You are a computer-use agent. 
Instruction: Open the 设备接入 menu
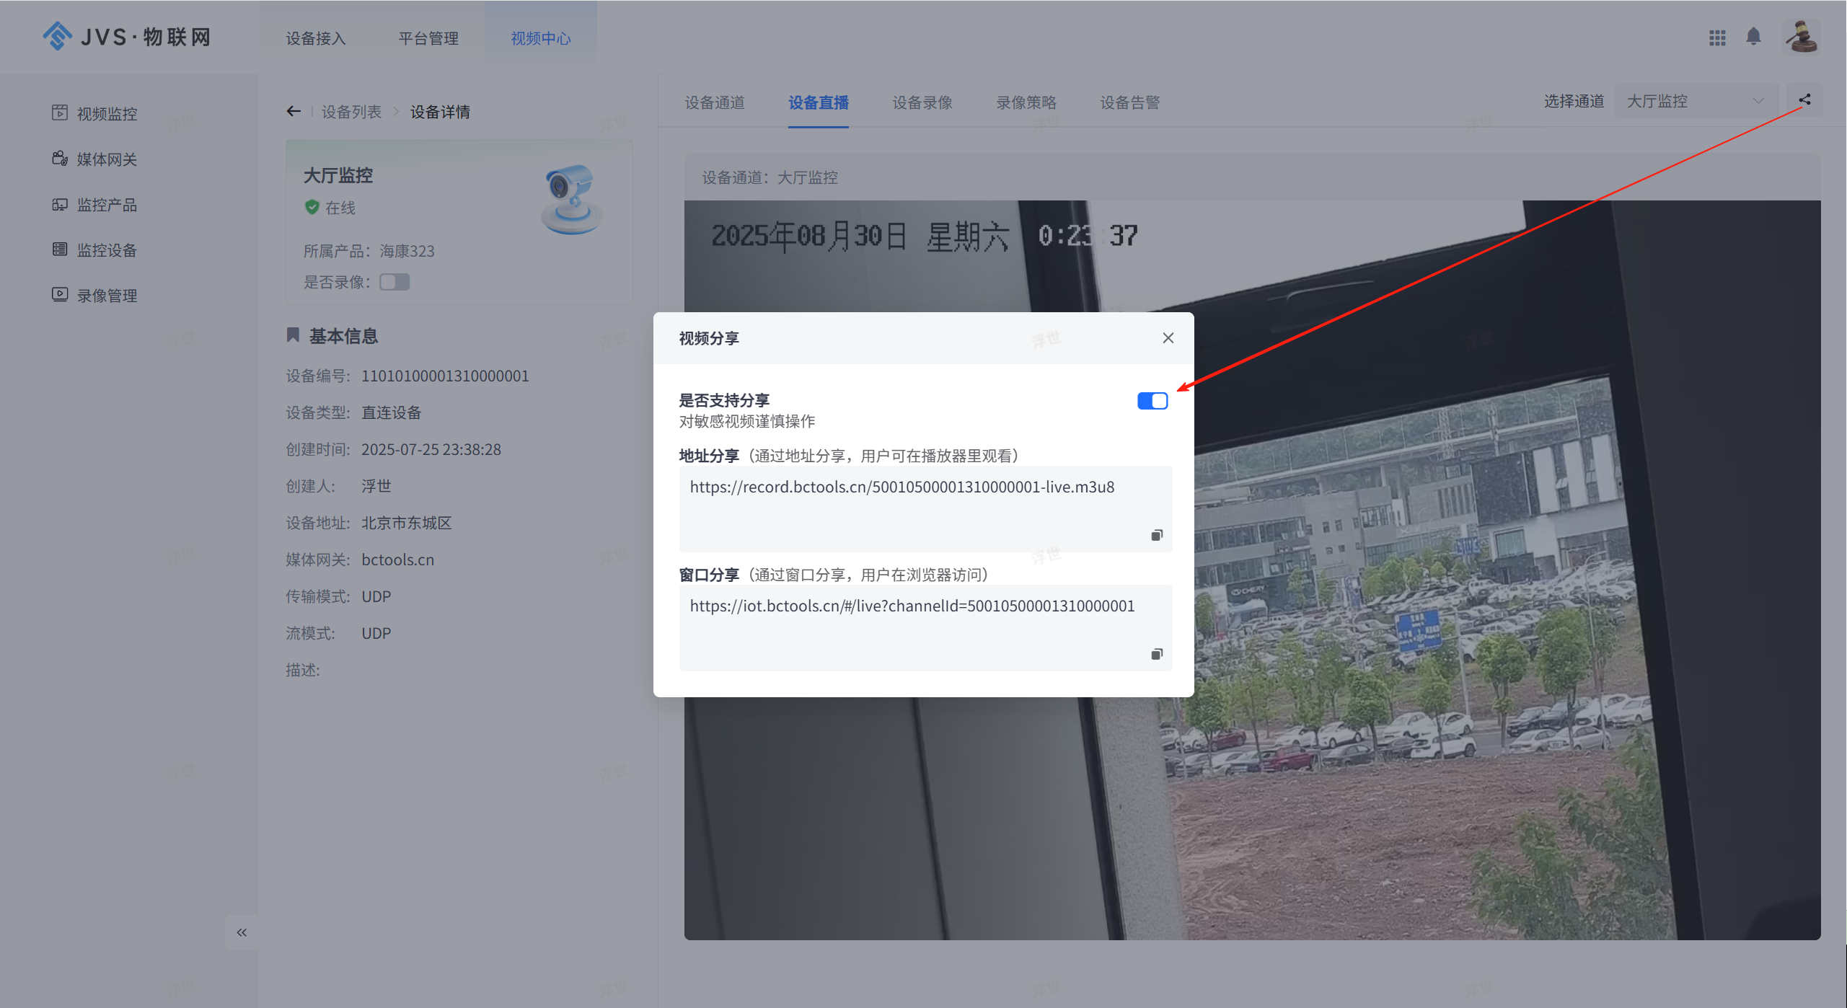(x=316, y=38)
